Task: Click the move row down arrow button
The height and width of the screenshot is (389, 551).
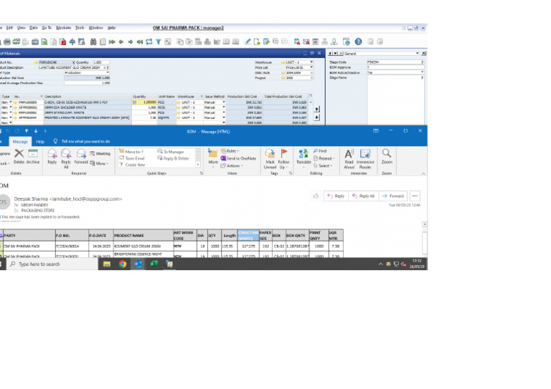Action: [x=316, y=117]
